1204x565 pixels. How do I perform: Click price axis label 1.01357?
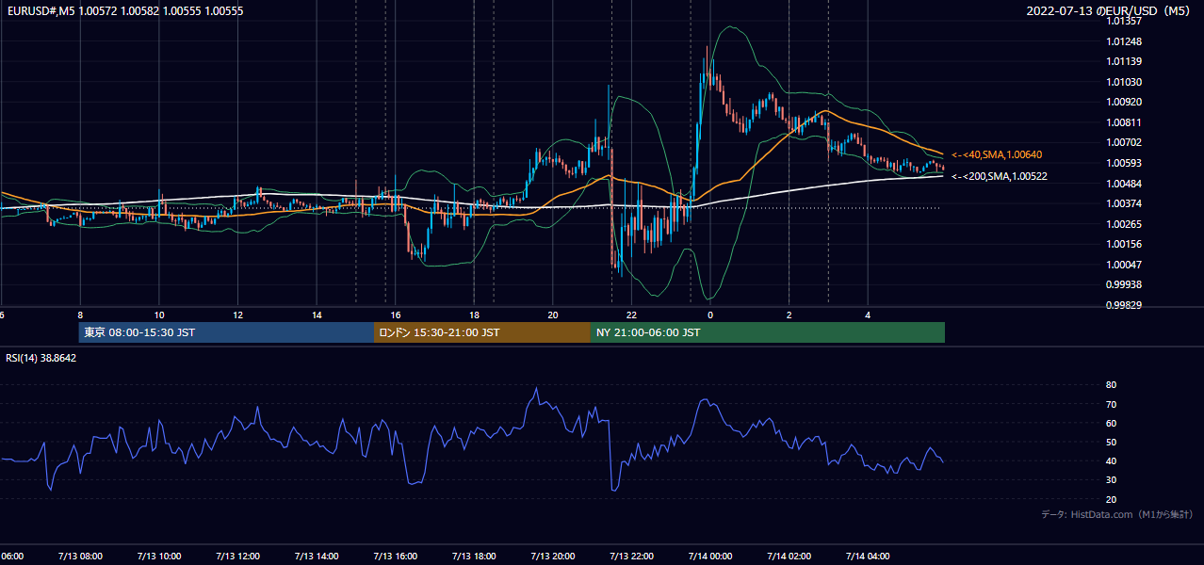(1124, 21)
